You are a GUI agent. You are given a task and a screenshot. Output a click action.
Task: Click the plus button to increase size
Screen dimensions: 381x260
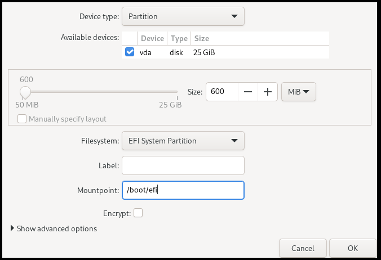click(x=268, y=92)
